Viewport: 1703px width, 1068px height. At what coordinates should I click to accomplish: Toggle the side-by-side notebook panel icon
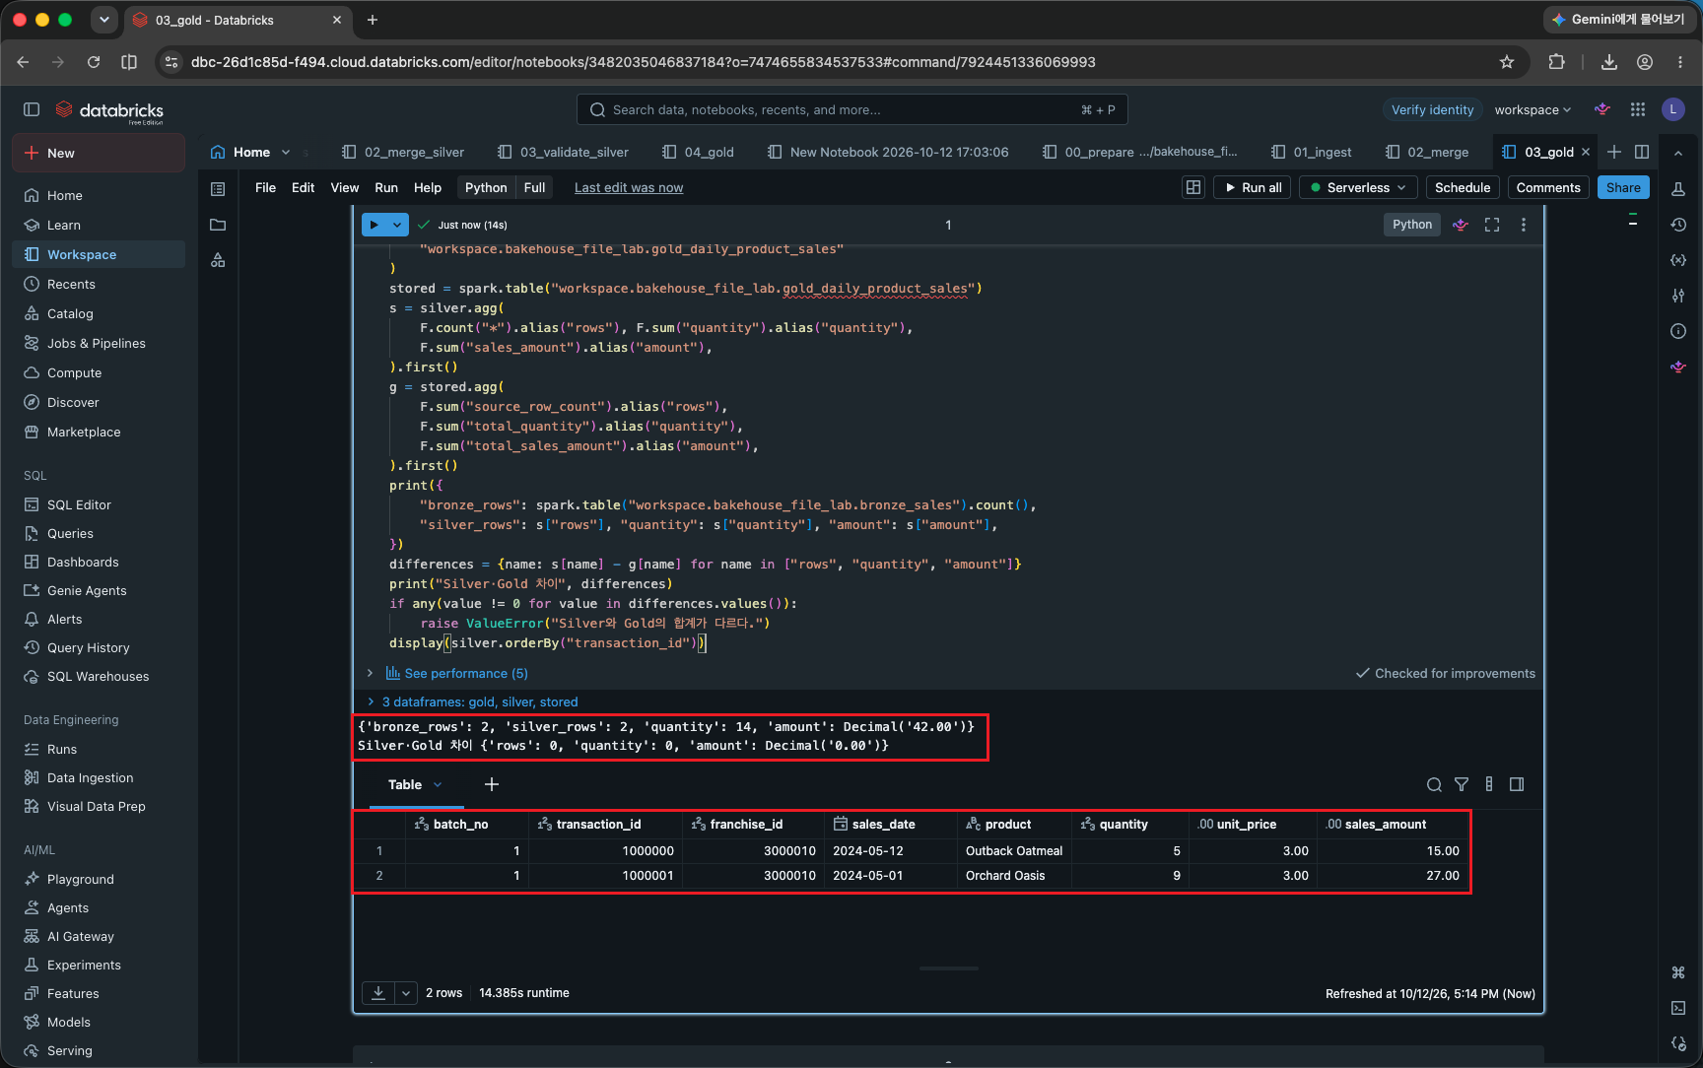pos(1642,152)
